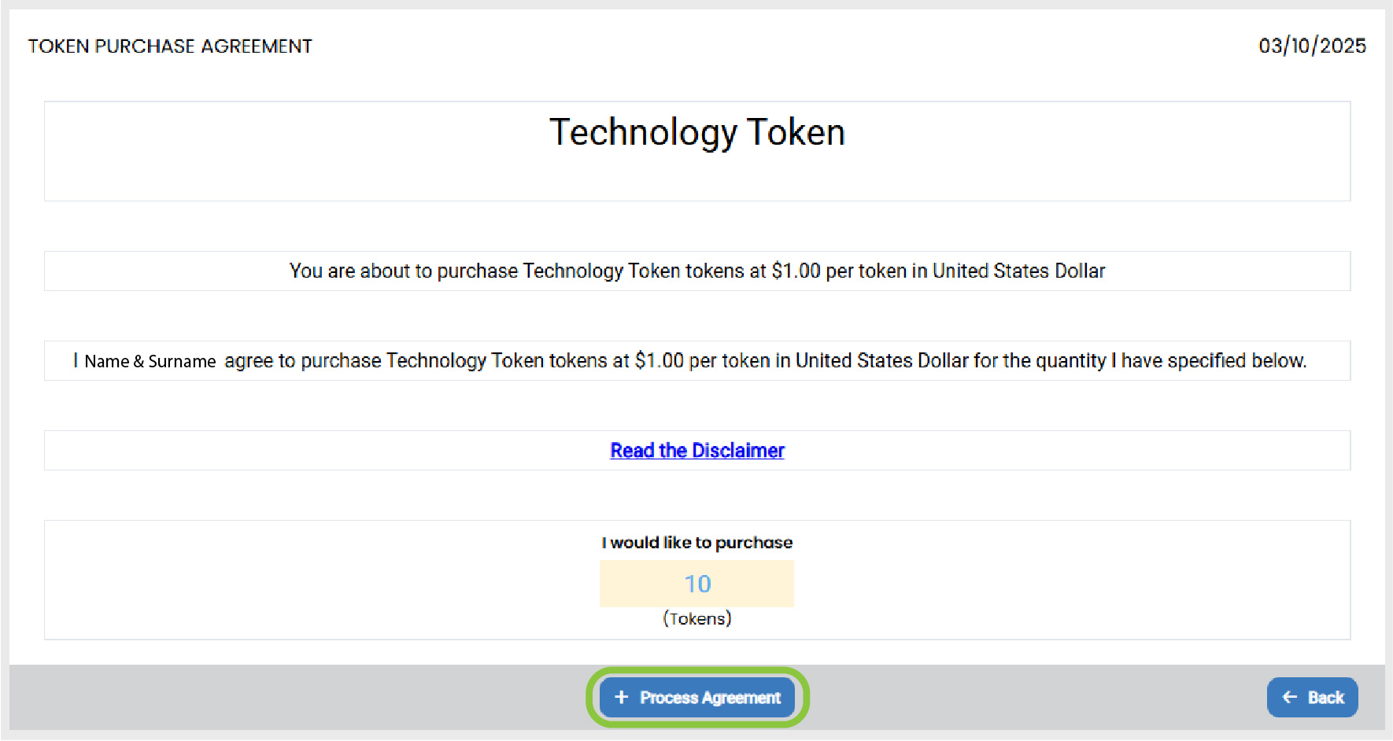The image size is (1393, 741).
Task: Click the (Tokens) label under quantity
Action: (x=697, y=619)
